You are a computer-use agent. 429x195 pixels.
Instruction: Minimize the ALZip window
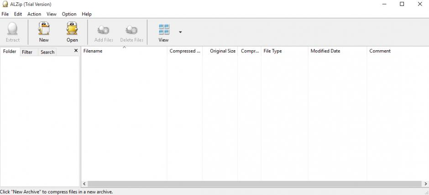tap(384, 4)
